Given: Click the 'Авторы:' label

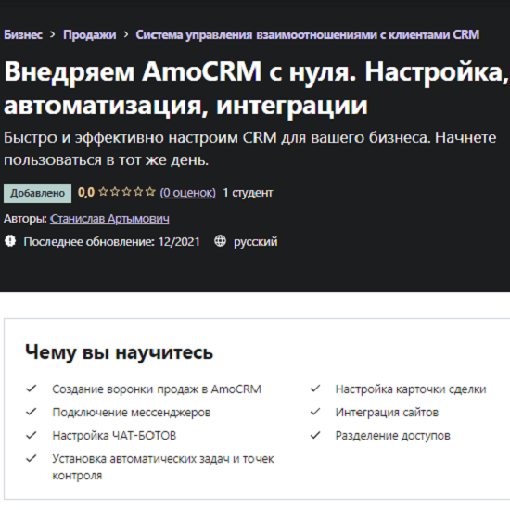Looking at the screenshot, I should (25, 219).
